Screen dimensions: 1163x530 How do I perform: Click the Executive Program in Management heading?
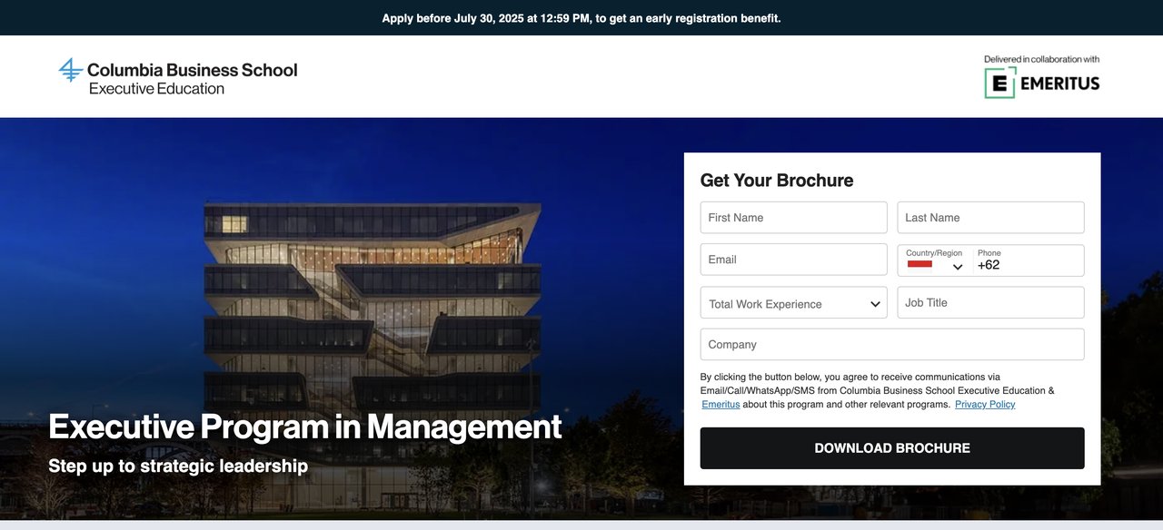(x=305, y=427)
